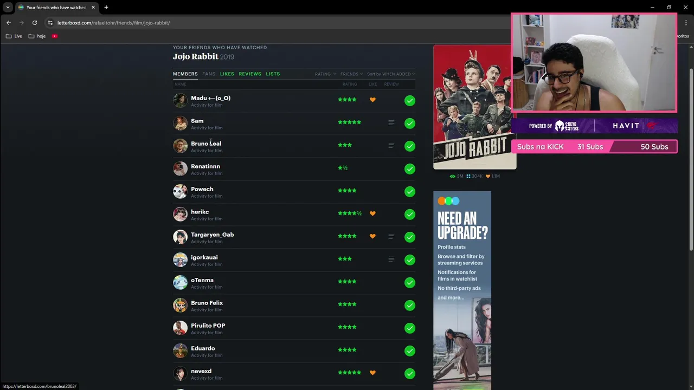
Task: Open Sam's review icon
Action: [x=391, y=122]
